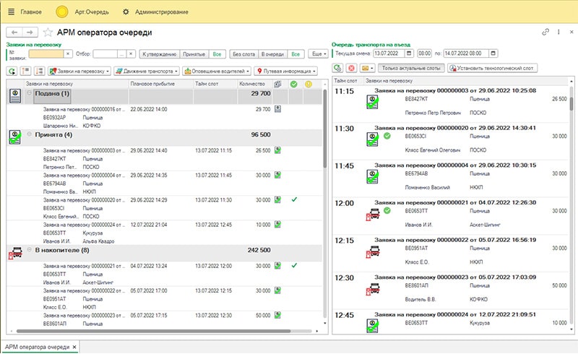The height and width of the screenshot is (354, 578).
Task: Open the Движение транспорта dropdown
Action: [147, 72]
